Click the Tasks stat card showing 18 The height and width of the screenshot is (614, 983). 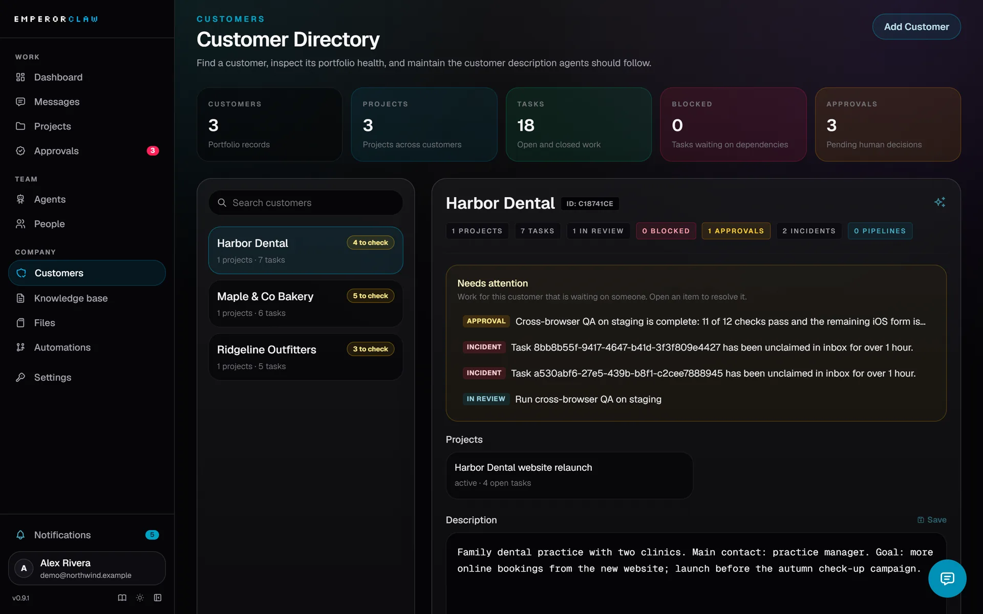tap(579, 124)
